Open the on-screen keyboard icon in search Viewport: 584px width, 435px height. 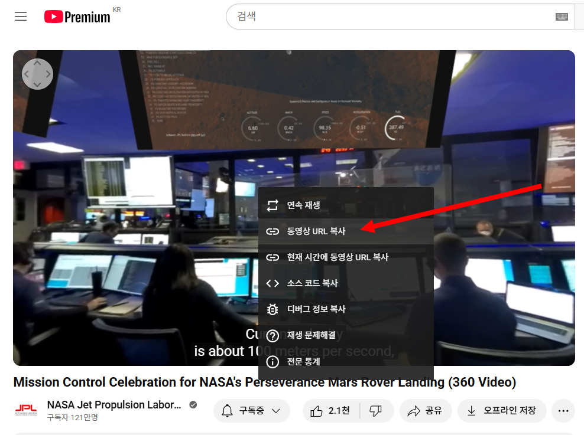tap(562, 17)
